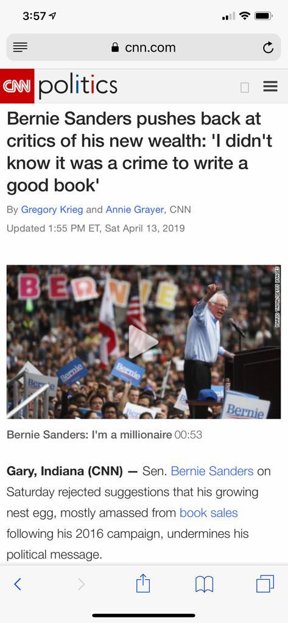Open Safari bookmarks
Image resolution: width=288 pixels, height=623 pixels.
(205, 584)
